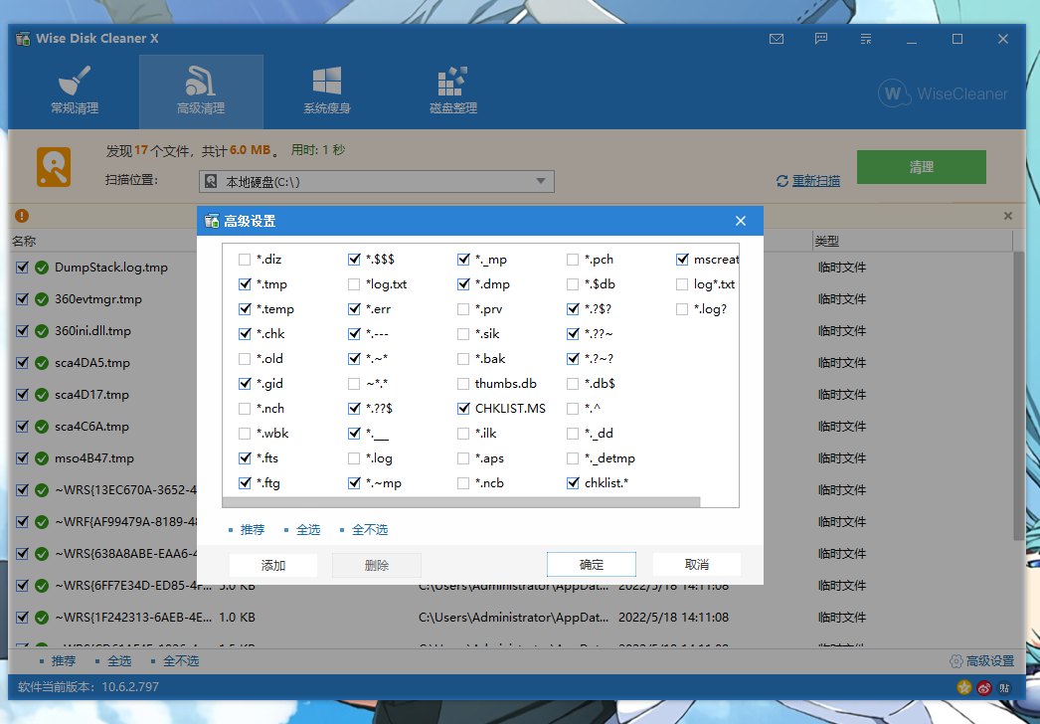This screenshot has height=724, width=1040.
Task: Open the 本地硬盘(C:\) scan location dropdown
Action: (376, 181)
